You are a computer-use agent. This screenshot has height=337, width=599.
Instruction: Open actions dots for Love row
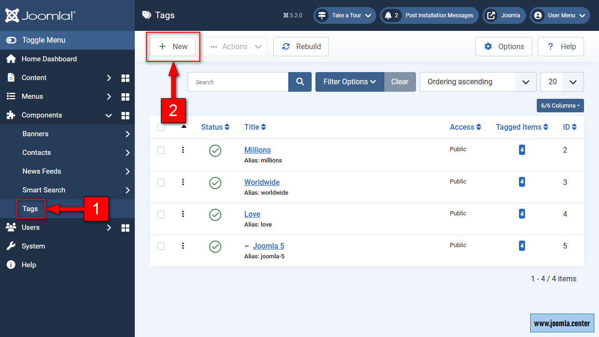pos(183,214)
